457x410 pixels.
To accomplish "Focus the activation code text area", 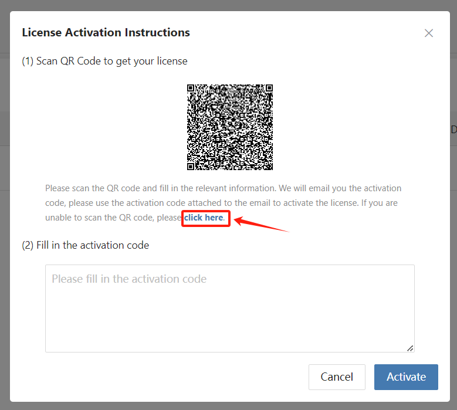I will [x=229, y=309].
